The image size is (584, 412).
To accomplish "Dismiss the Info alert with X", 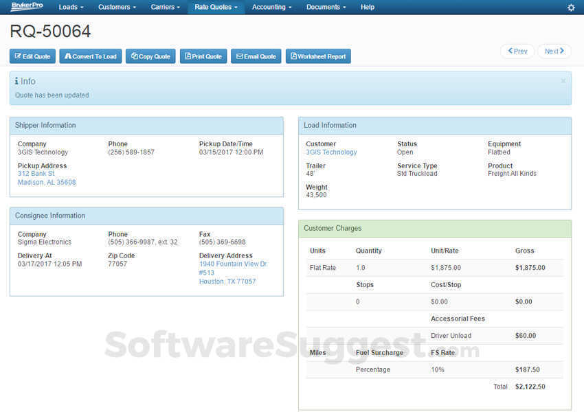I will [x=563, y=81].
